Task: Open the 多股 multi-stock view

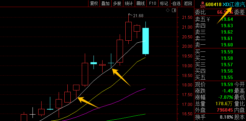Action: (117, 3)
